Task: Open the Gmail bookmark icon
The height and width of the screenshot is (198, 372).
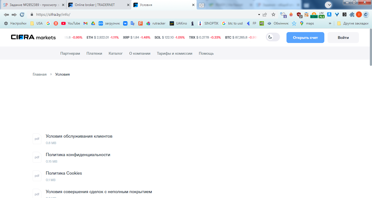Action: pos(86,23)
